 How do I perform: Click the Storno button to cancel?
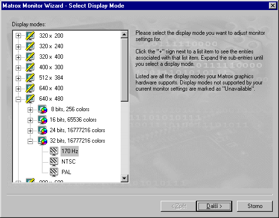click(255, 206)
